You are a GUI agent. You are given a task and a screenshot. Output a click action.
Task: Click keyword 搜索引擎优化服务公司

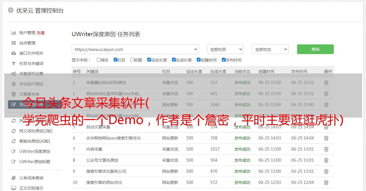tap(106, 171)
